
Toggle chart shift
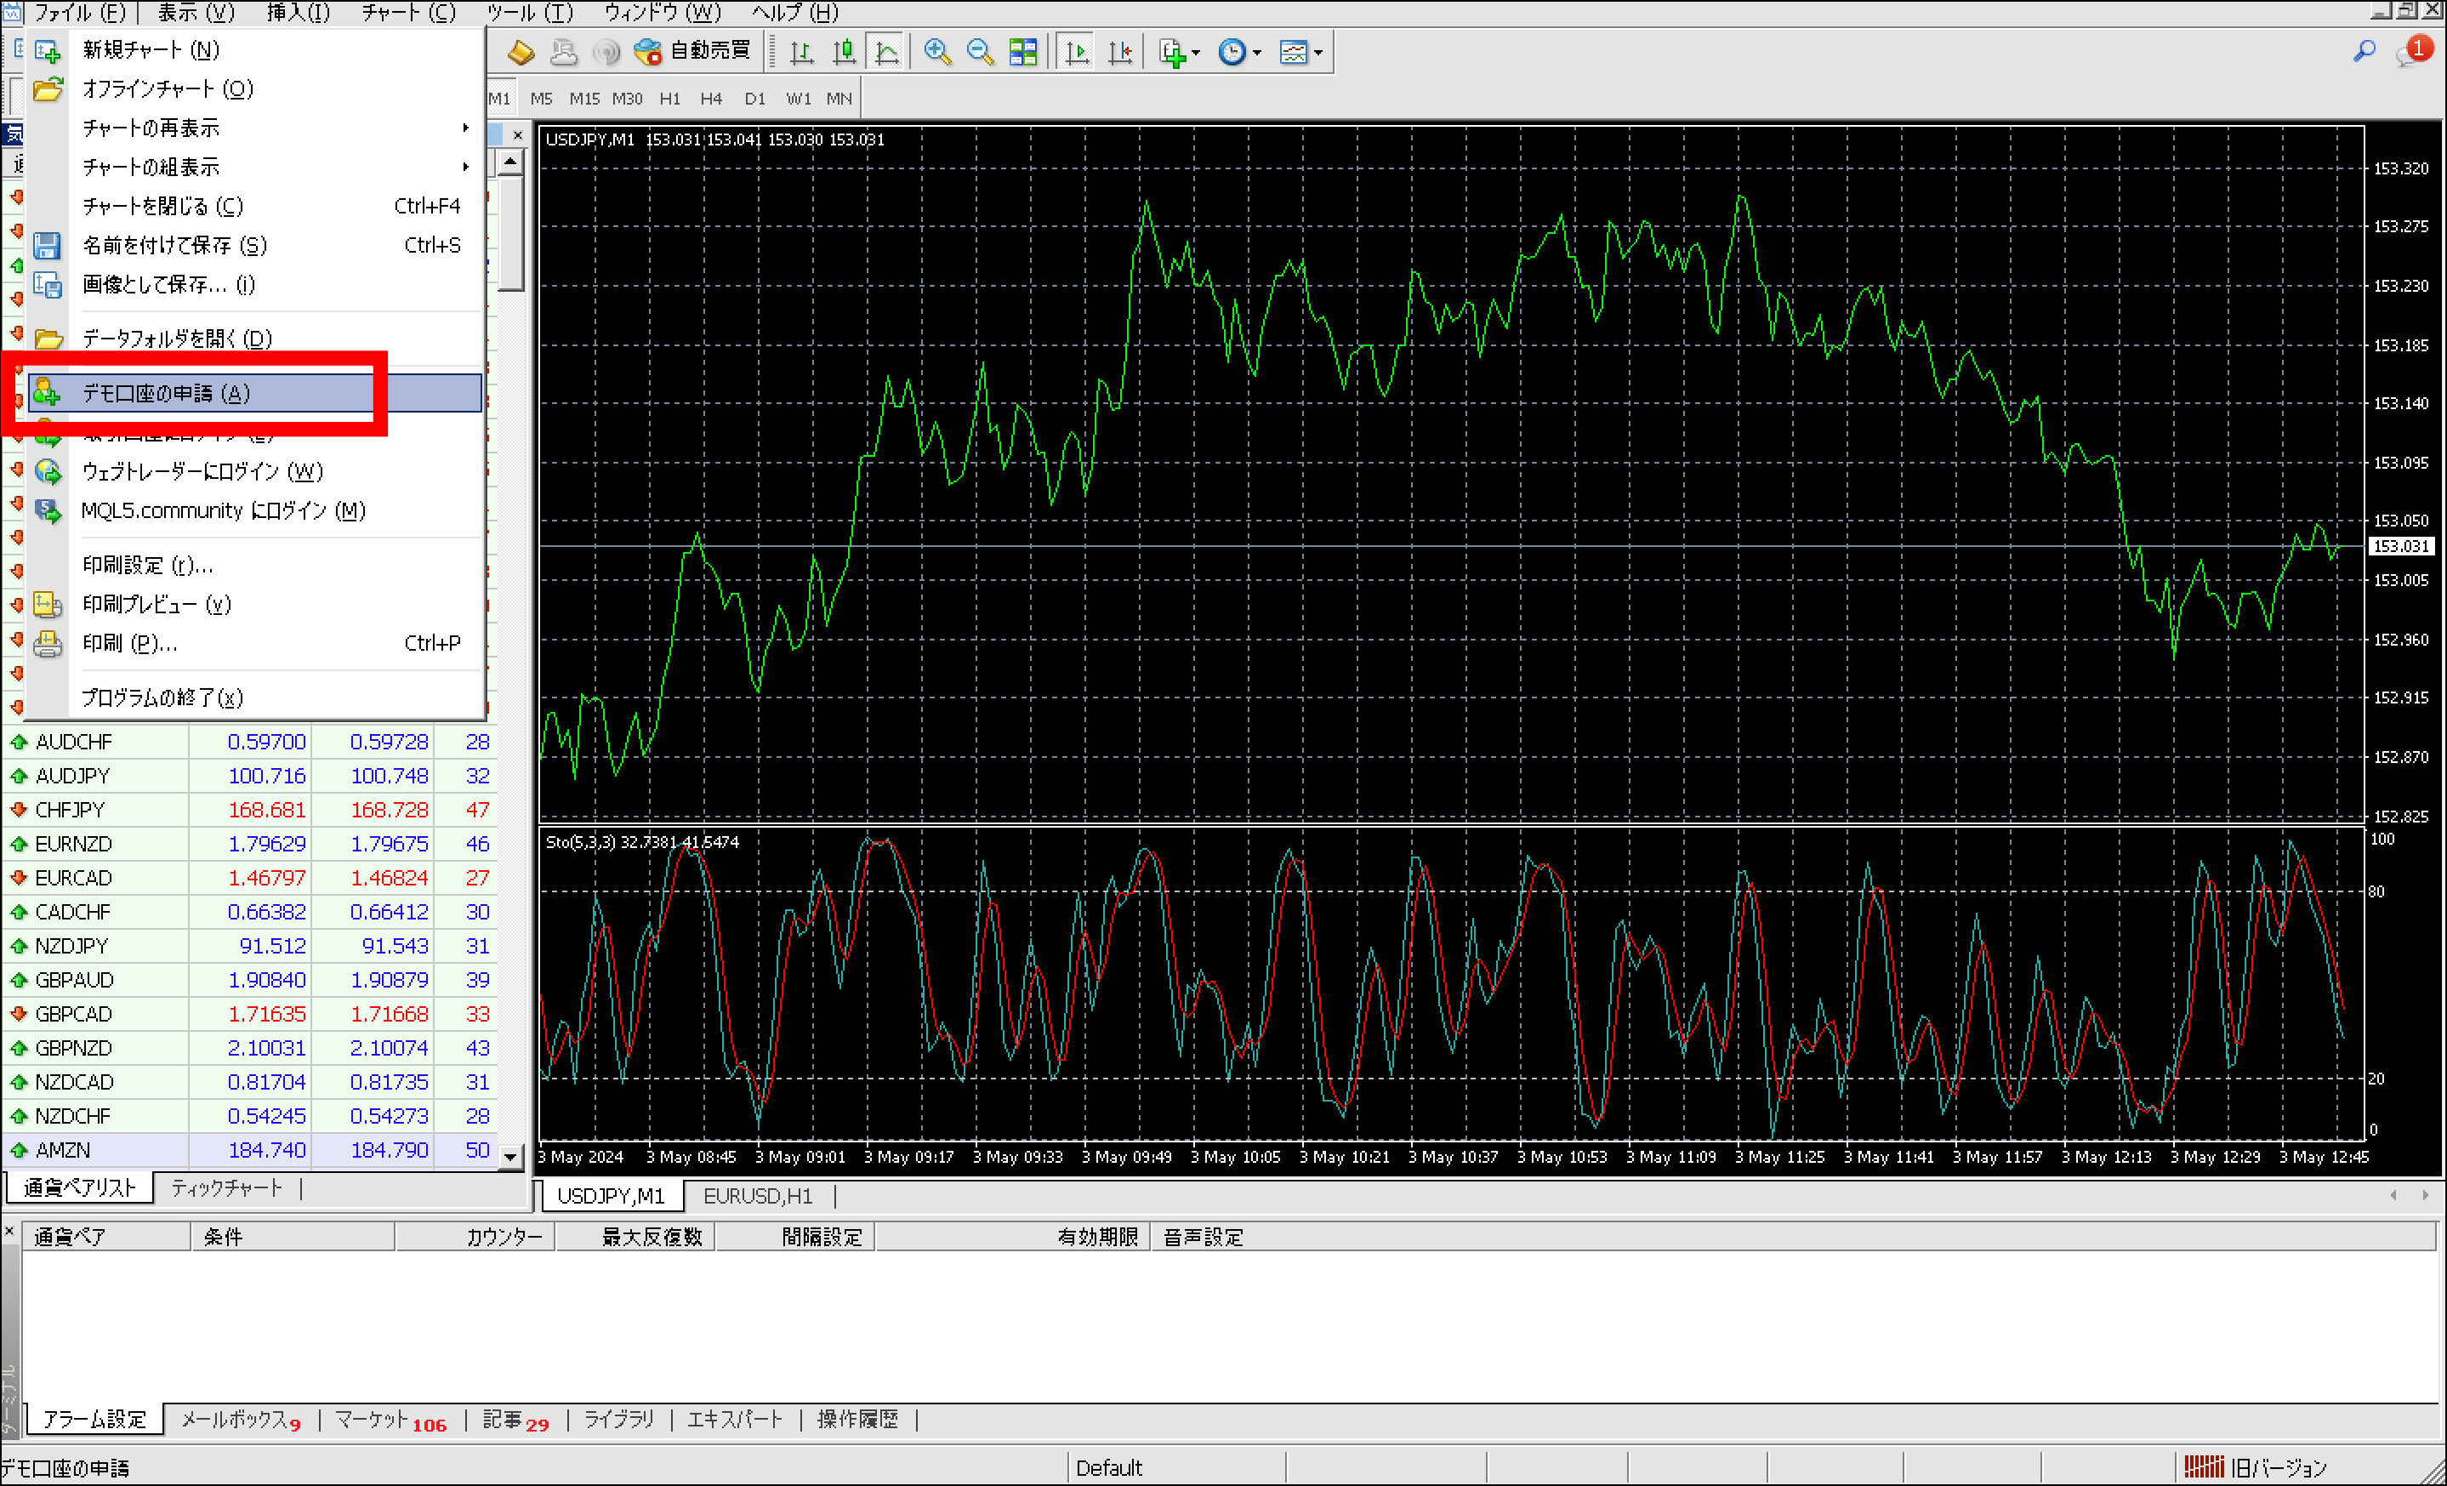pos(1120,52)
